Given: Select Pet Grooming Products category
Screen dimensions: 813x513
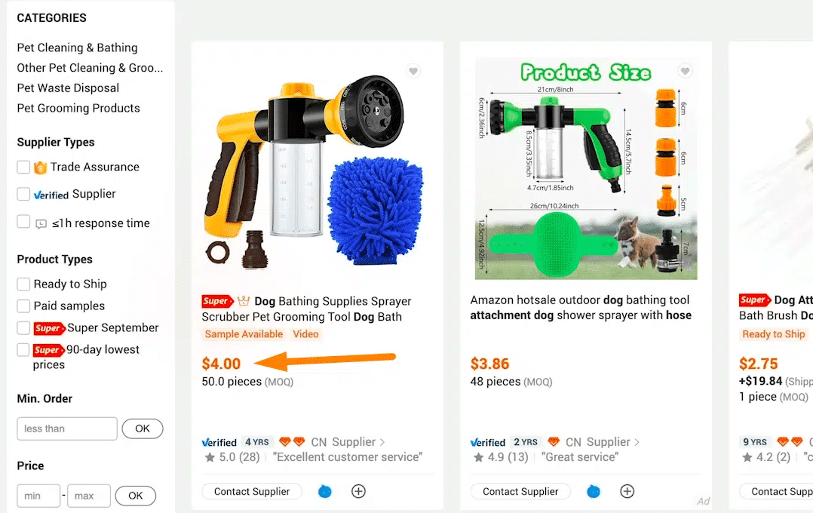Looking at the screenshot, I should point(78,108).
